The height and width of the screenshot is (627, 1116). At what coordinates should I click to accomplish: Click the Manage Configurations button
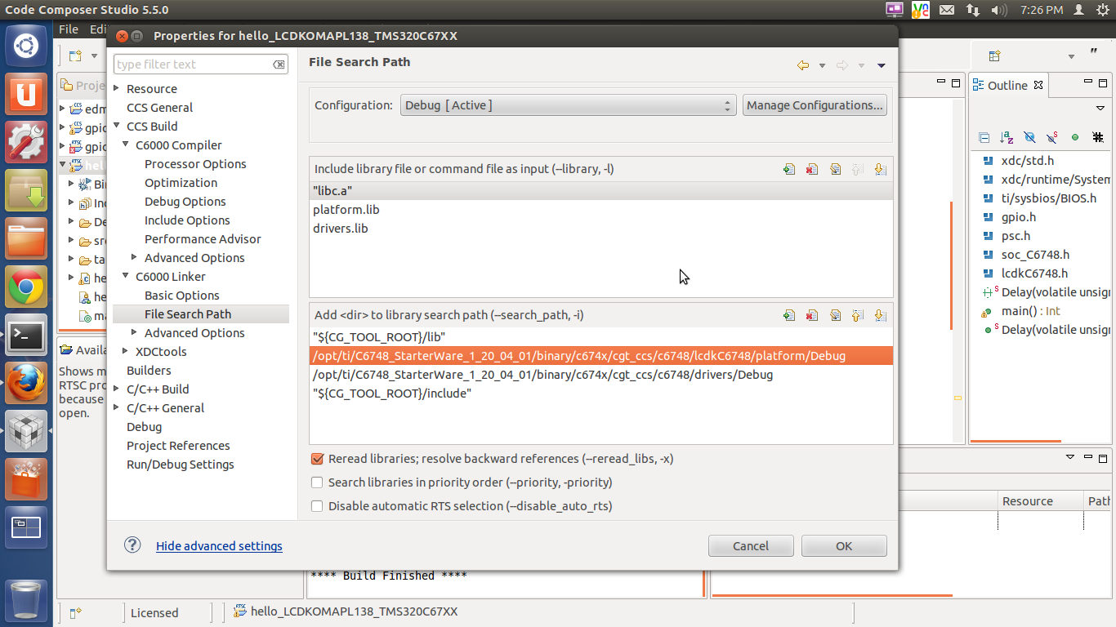coord(815,105)
